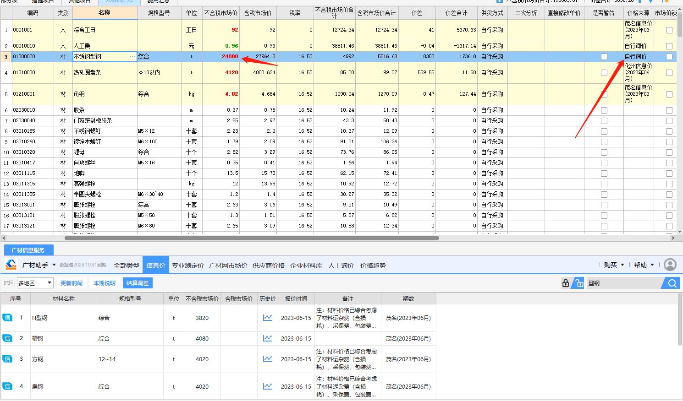The height and width of the screenshot is (401, 683).
Task: Click the 不含税市场价 header in top table
Action: (x=221, y=13)
